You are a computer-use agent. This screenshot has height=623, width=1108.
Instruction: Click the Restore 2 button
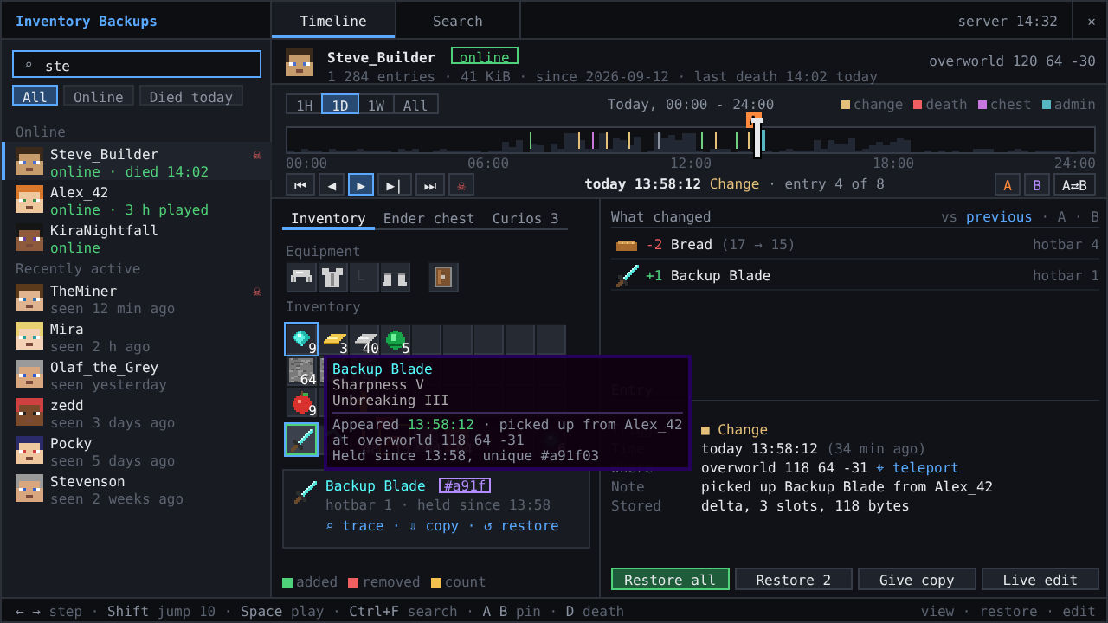coord(794,579)
